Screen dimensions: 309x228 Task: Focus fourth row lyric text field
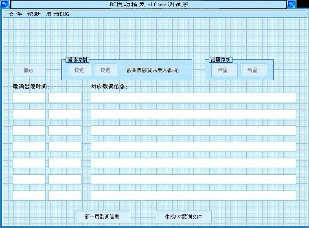click(x=193, y=147)
